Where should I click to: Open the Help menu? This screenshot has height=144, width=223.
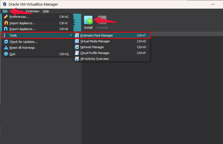(46, 11)
